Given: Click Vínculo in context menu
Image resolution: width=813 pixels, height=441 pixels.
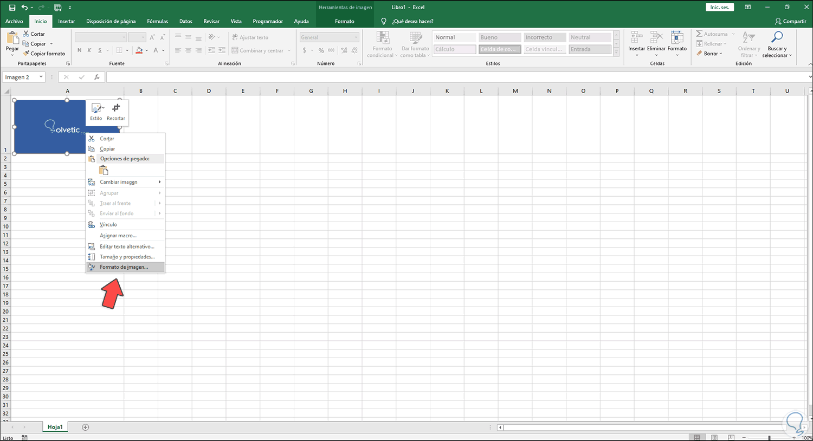Looking at the screenshot, I should (x=125, y=224).
